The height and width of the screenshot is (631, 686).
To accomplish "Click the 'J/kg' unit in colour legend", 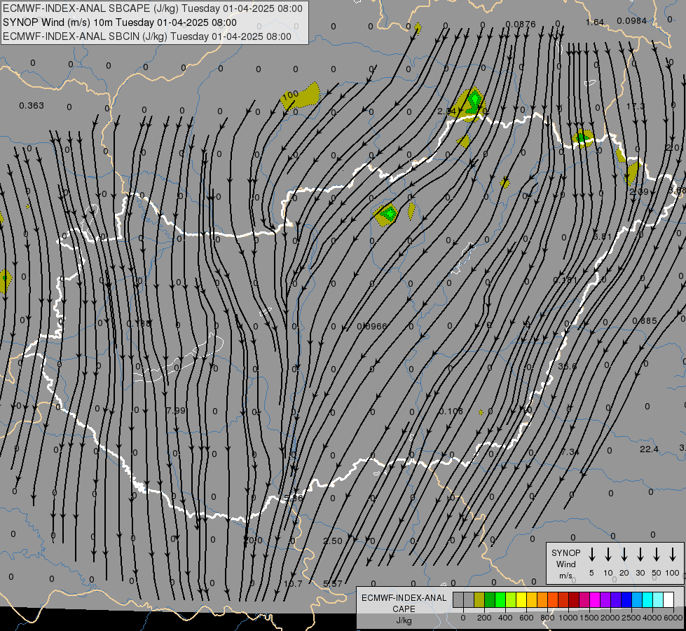I will (x=404, y=620).
